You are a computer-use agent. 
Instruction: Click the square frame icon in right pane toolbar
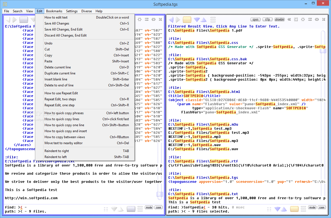pos(296,19)
